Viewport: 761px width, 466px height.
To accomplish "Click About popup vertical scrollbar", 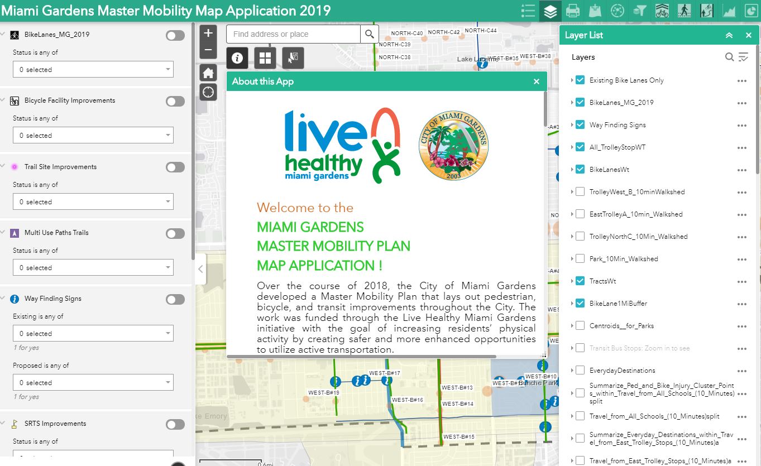I will tap(545, 108).
